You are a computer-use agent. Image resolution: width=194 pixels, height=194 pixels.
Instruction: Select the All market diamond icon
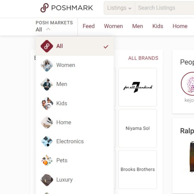point(47,46)
